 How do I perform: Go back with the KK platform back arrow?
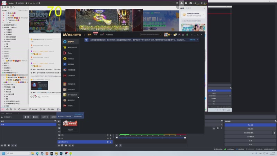pyautogui.click(x=84, y=35)
